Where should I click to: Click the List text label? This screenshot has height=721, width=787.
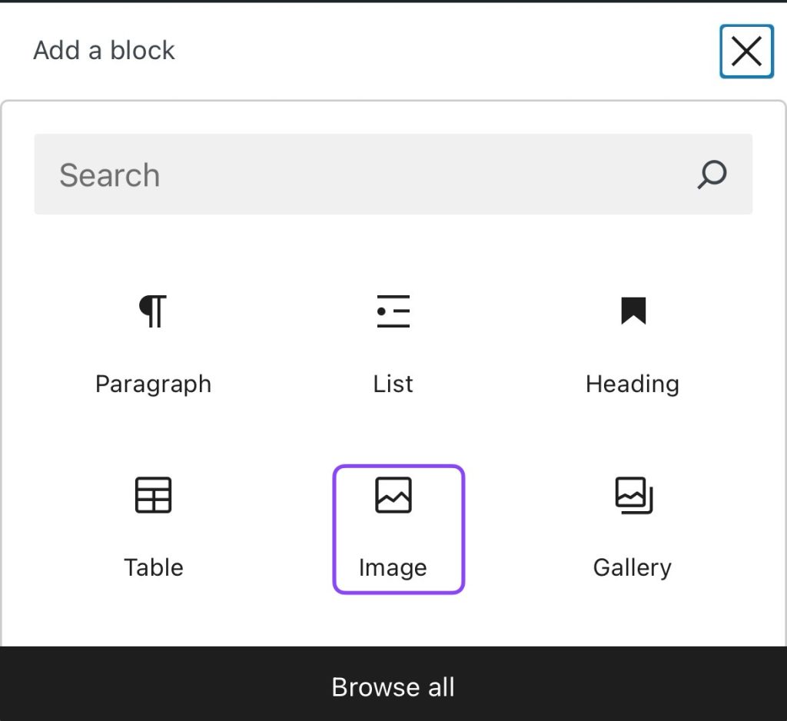tap(393, 384)
